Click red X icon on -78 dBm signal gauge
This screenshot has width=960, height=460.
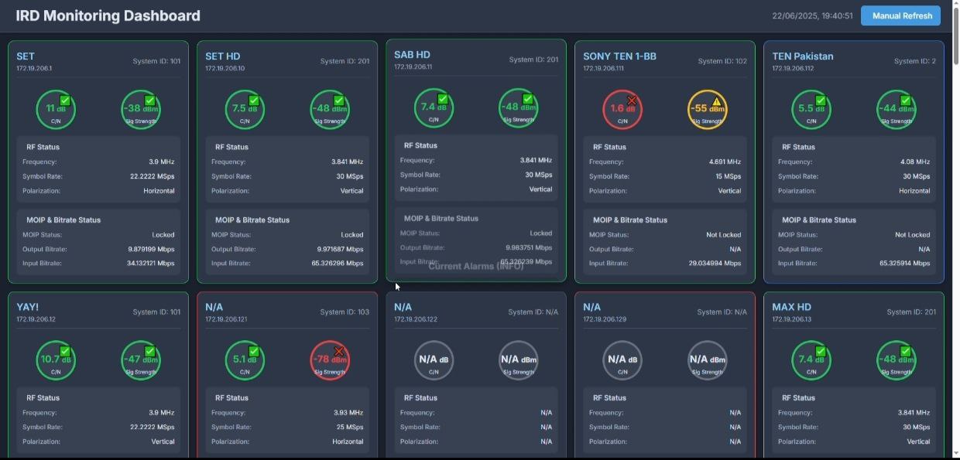338,352
